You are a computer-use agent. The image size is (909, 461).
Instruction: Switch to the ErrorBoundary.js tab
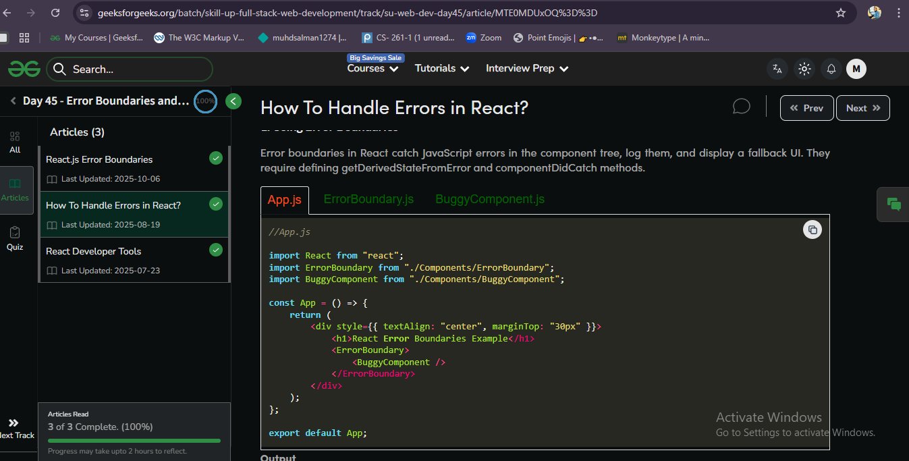coord(368,199)
